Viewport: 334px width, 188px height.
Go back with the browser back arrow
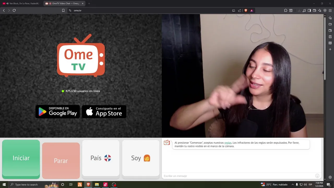(4, 10)
